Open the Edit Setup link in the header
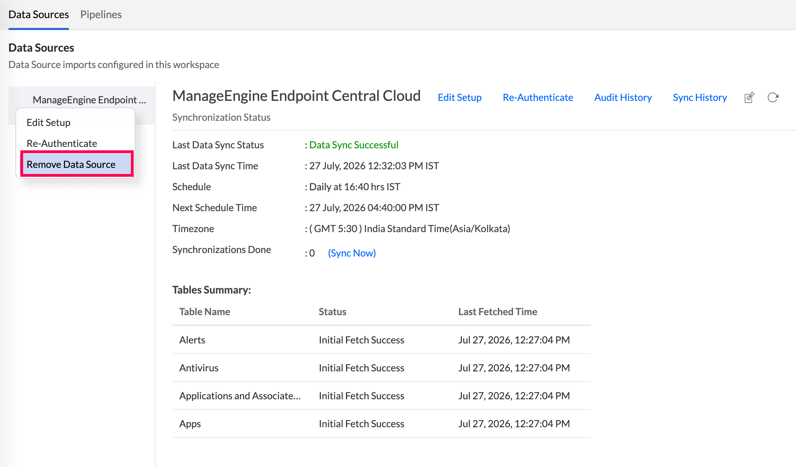Viewport: 796px width, 467px height. point(460,97)
